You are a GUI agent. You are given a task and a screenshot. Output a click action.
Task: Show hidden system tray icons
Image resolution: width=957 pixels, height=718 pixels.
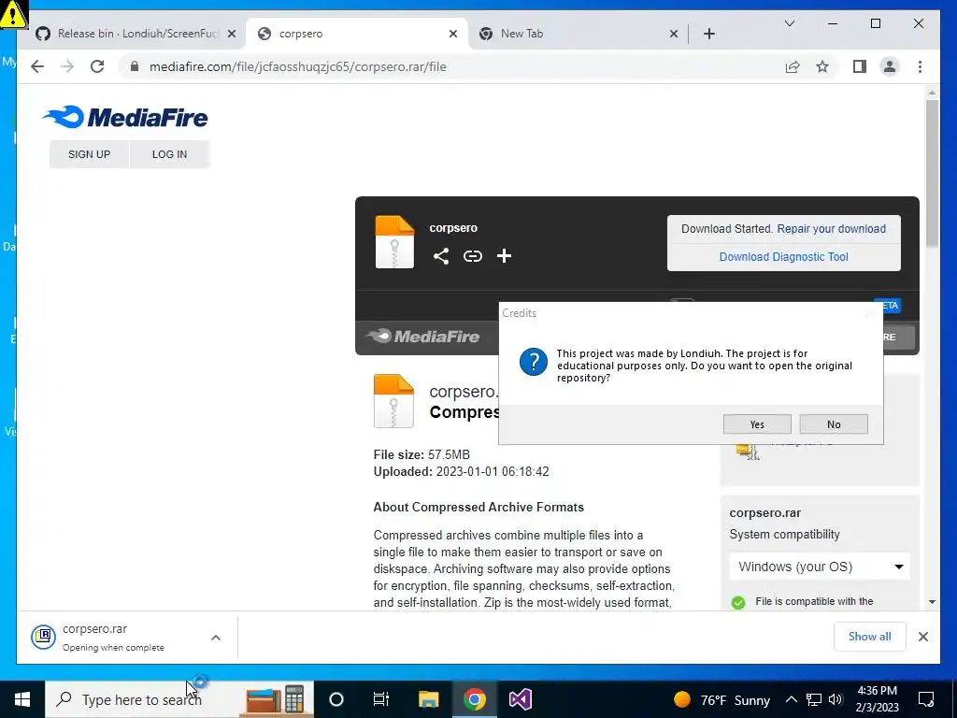click(x=791, y=699)
